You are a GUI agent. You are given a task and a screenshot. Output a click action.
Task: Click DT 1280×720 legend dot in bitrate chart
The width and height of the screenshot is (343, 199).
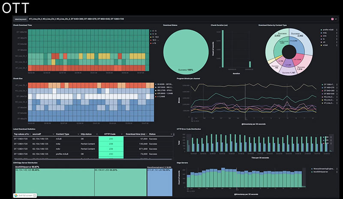pyautogui.click(x=322, y=85)
